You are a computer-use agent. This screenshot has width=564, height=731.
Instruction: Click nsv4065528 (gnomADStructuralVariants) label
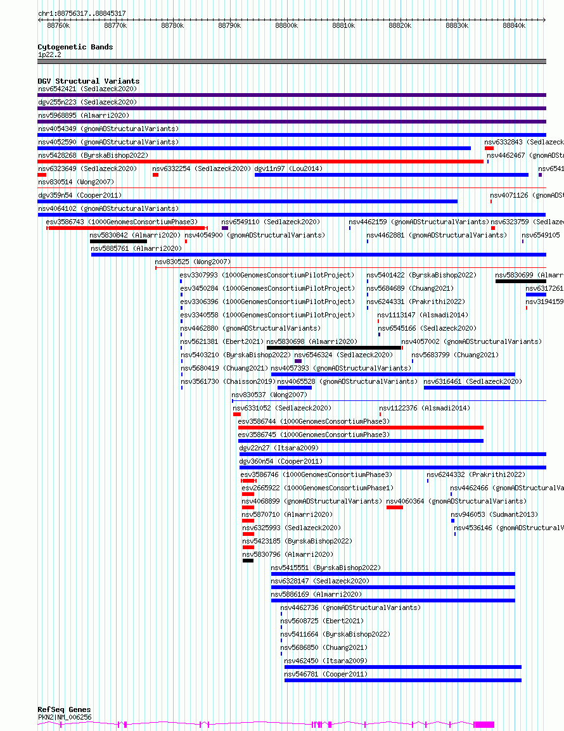[347, 381]
